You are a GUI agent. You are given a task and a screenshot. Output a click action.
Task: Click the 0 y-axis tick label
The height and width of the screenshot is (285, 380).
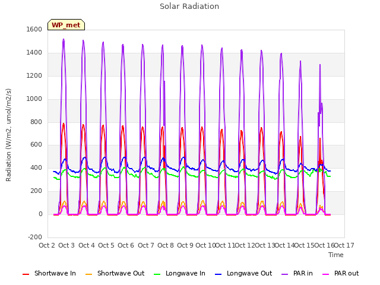40,214
